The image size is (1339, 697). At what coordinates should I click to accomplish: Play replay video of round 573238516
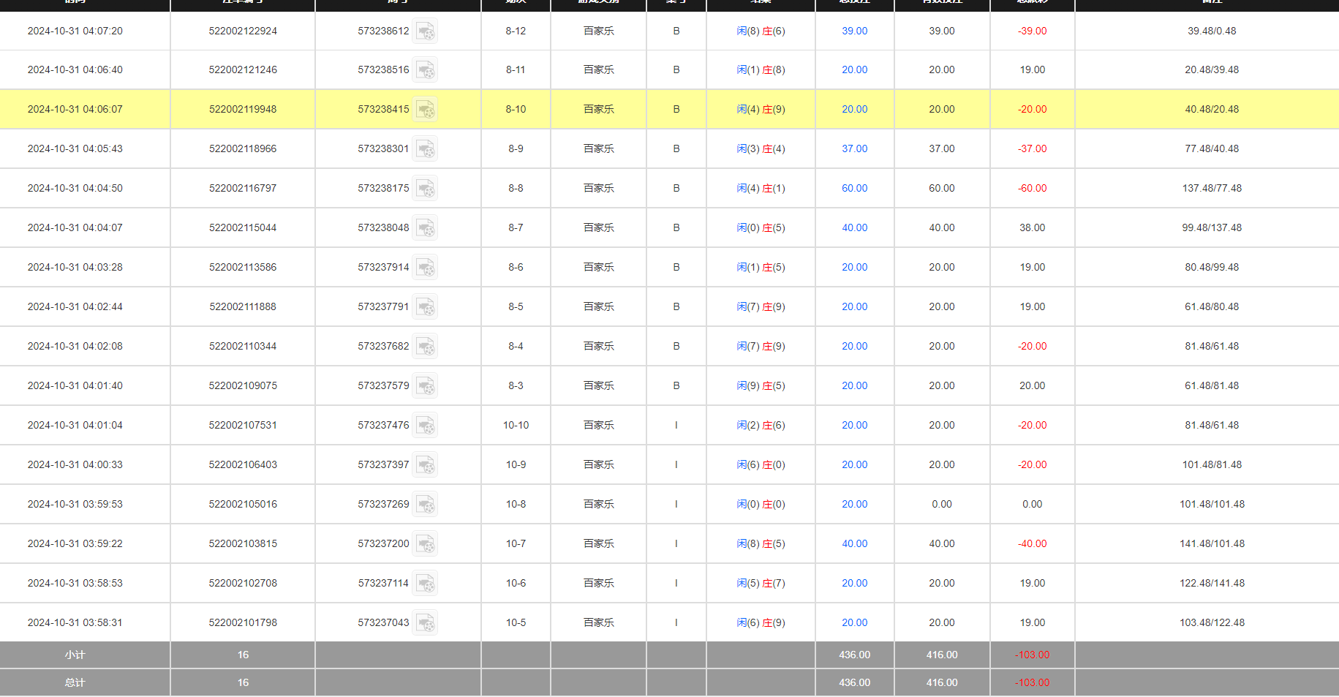click(426, 69)
